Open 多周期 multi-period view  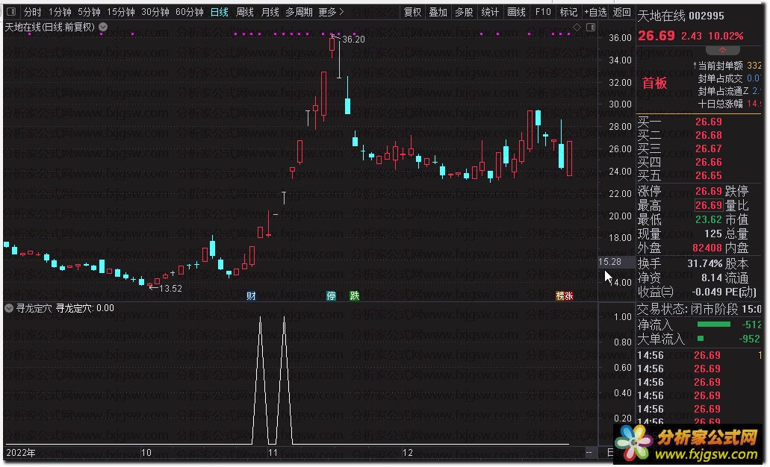(299, 12)
